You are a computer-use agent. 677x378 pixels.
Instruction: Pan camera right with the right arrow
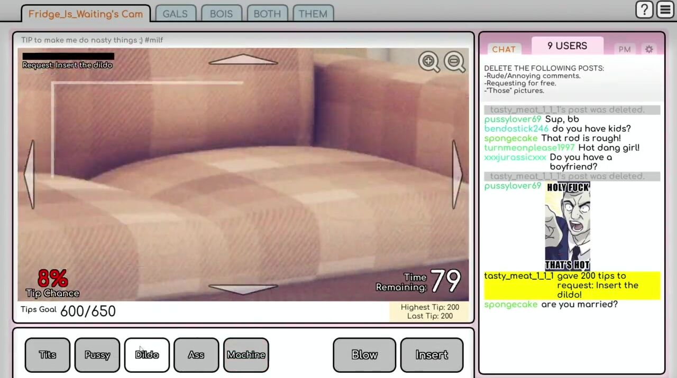(457, 174)
